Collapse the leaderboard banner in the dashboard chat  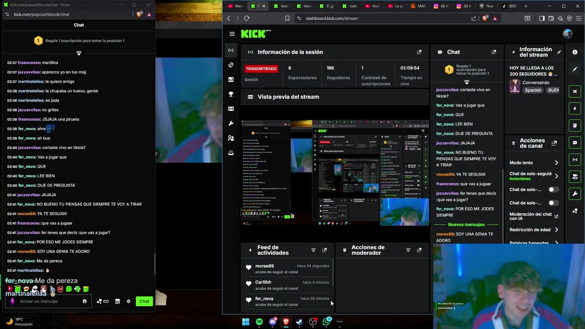click(467, 82)
